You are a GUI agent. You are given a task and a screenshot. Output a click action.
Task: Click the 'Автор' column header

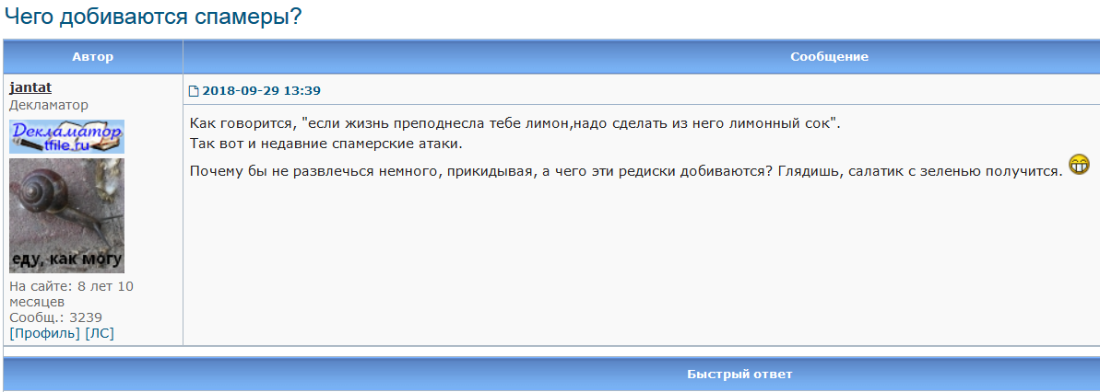click(x=92, y=57)
